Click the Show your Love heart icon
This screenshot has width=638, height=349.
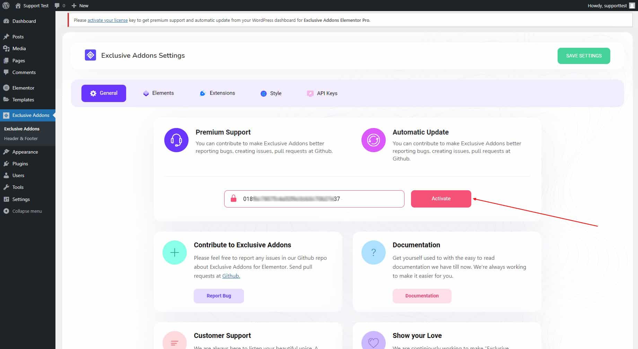point(374,340)
